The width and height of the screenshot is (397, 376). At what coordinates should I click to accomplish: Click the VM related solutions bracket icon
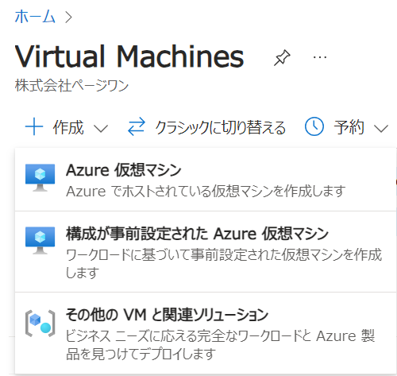click(40, 324)
